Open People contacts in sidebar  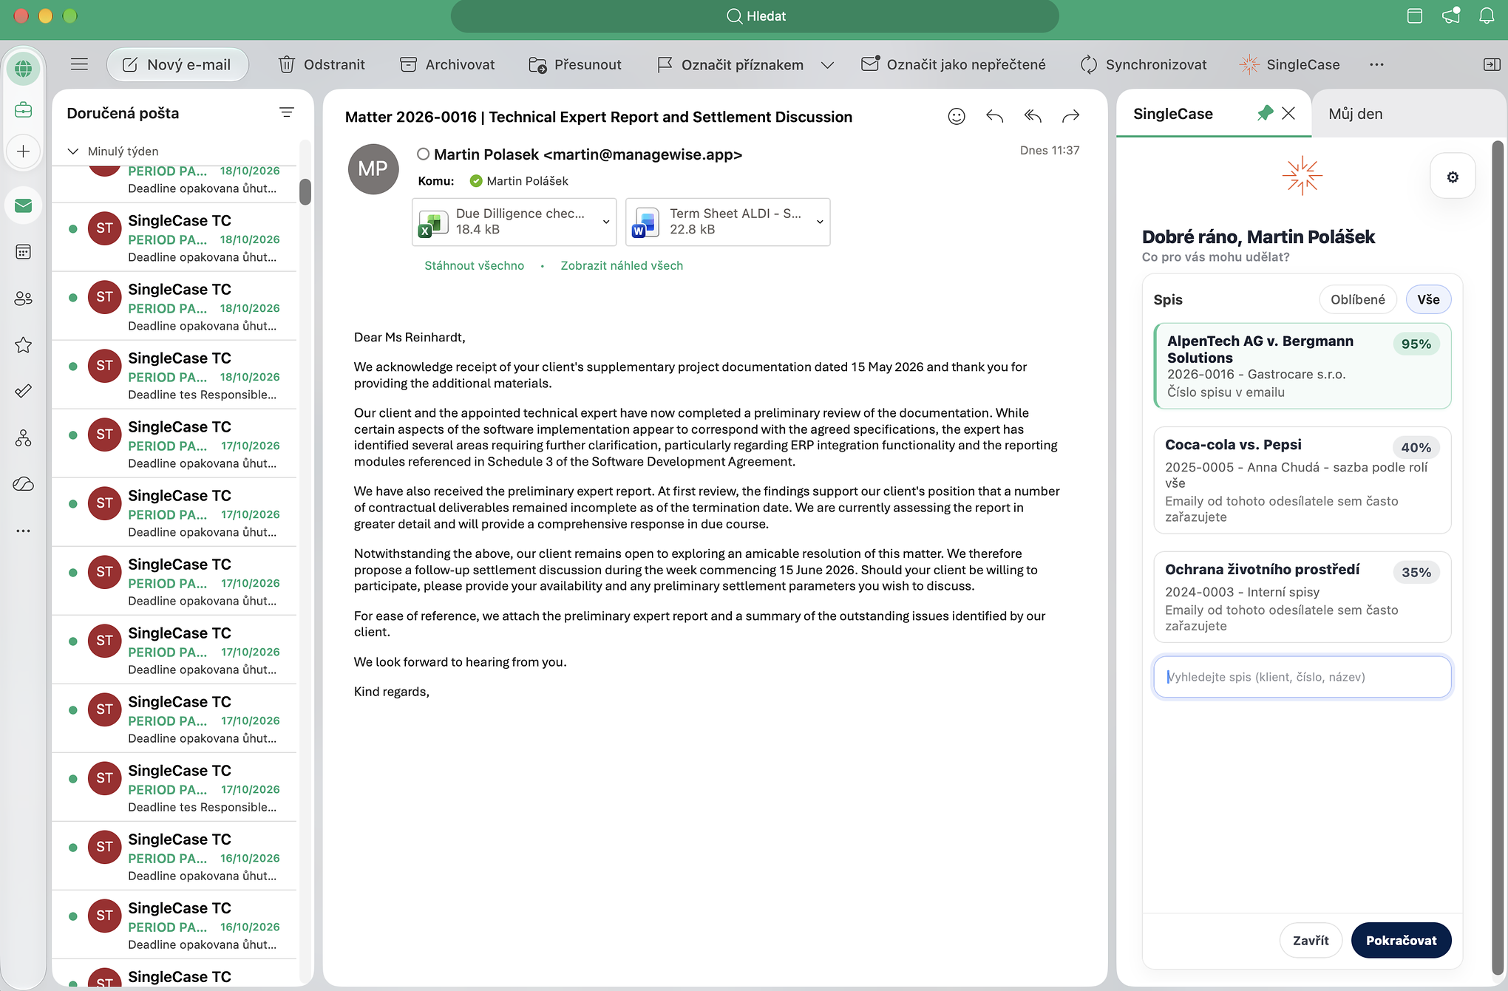coord(24,299)
